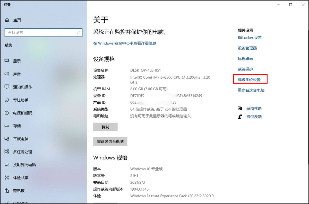Click the power icon beside 电源和睡眠
Screen dimensions: 309x204
(x=7, y=113)
